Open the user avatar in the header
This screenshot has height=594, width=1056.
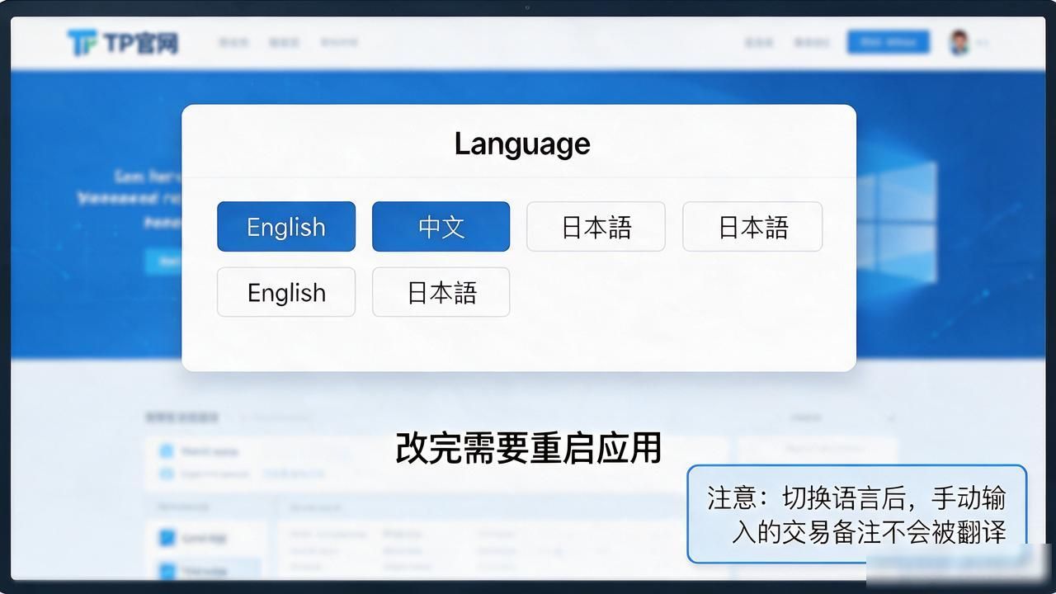[959, 43]
